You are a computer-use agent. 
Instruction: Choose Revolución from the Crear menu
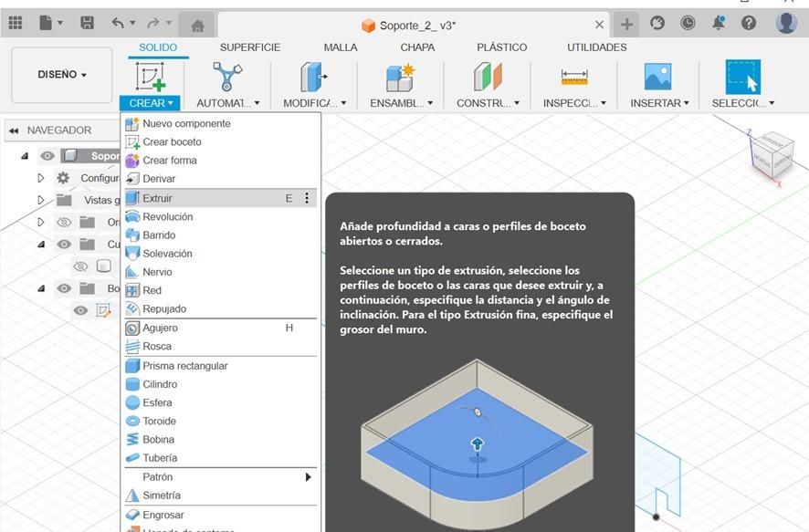(220, 216)
